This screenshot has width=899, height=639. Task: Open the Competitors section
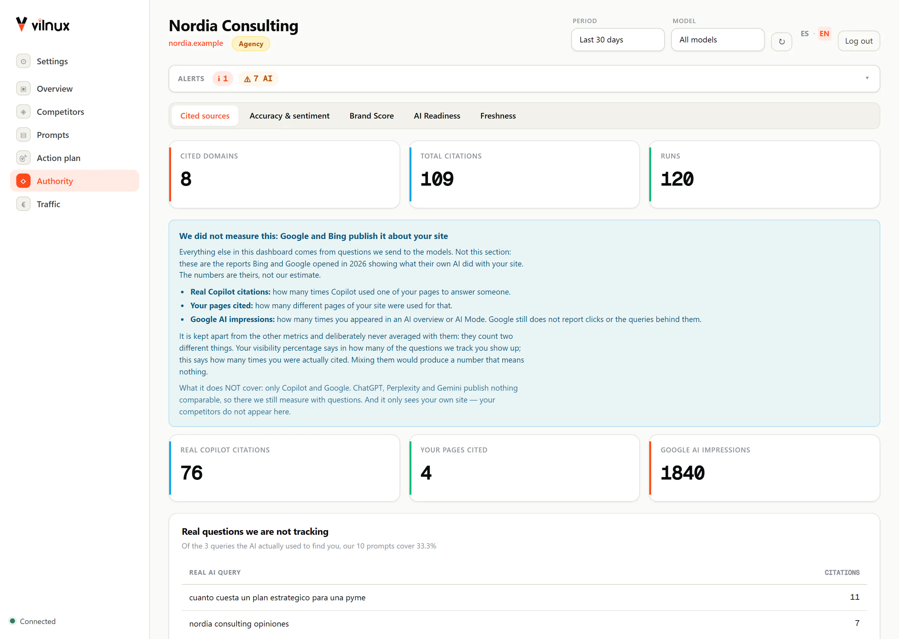pyautogui.click(x=75, y=112)
